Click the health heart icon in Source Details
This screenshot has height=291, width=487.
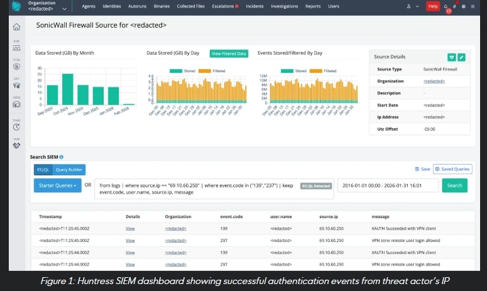[x=451, y=57]
